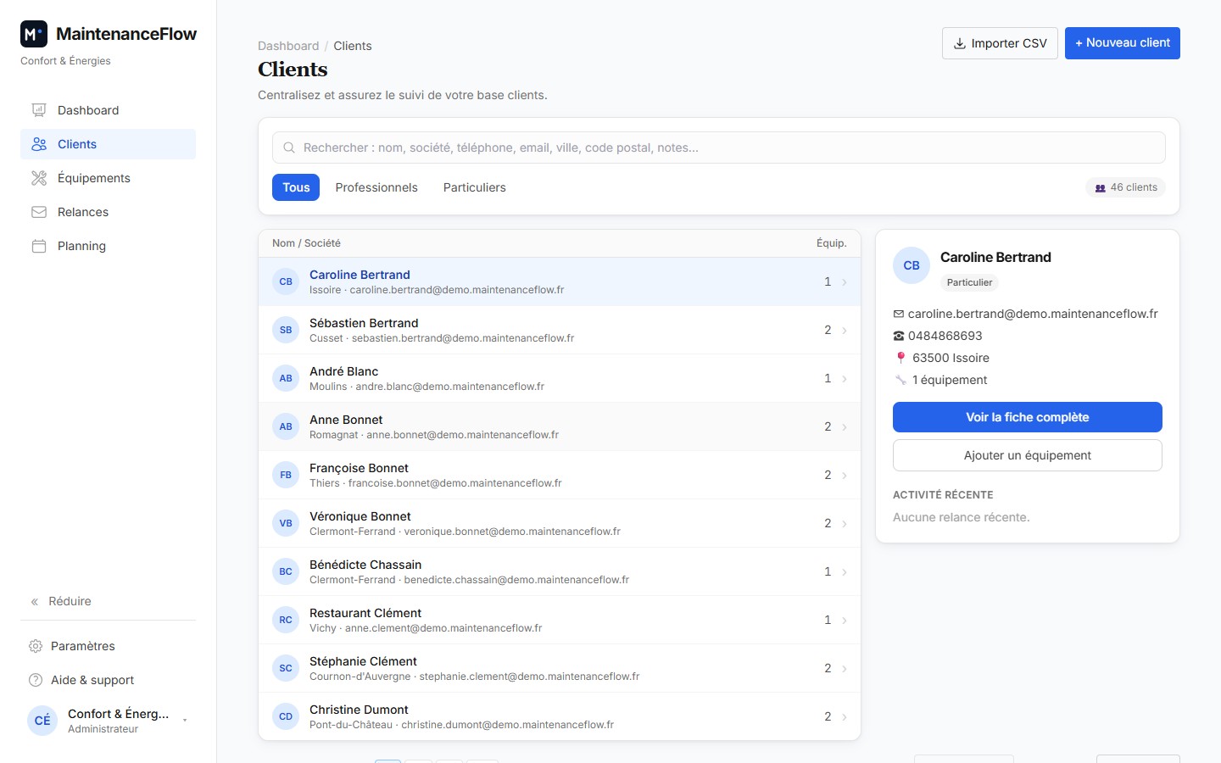Click the AB avatar for André Blanc

pos(286,378)
